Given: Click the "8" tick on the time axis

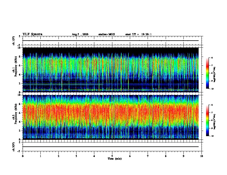Looking at the screenshot, I should tap(166, 156).
